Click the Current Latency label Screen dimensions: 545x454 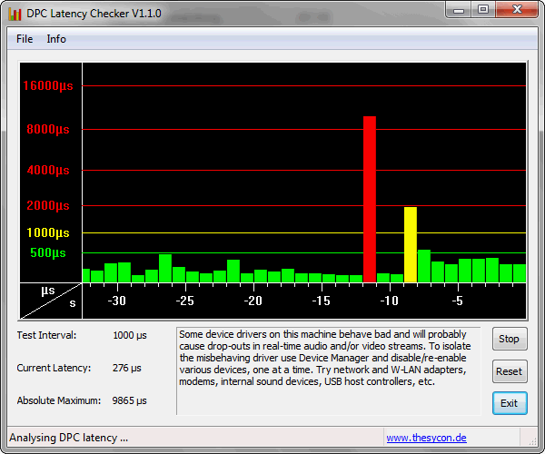(54, 368)
